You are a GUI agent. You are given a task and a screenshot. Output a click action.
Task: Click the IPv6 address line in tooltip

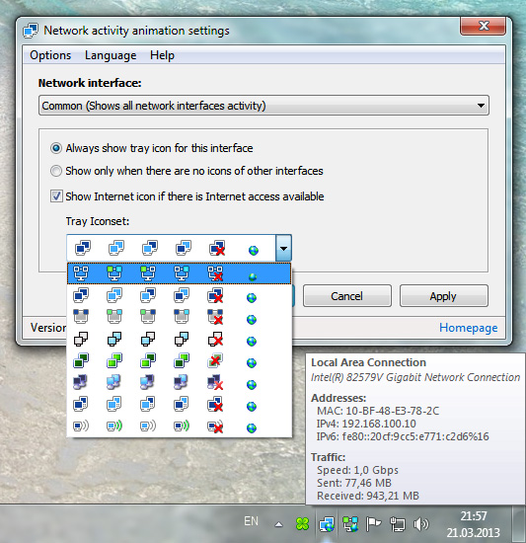[x=403, y=436]
